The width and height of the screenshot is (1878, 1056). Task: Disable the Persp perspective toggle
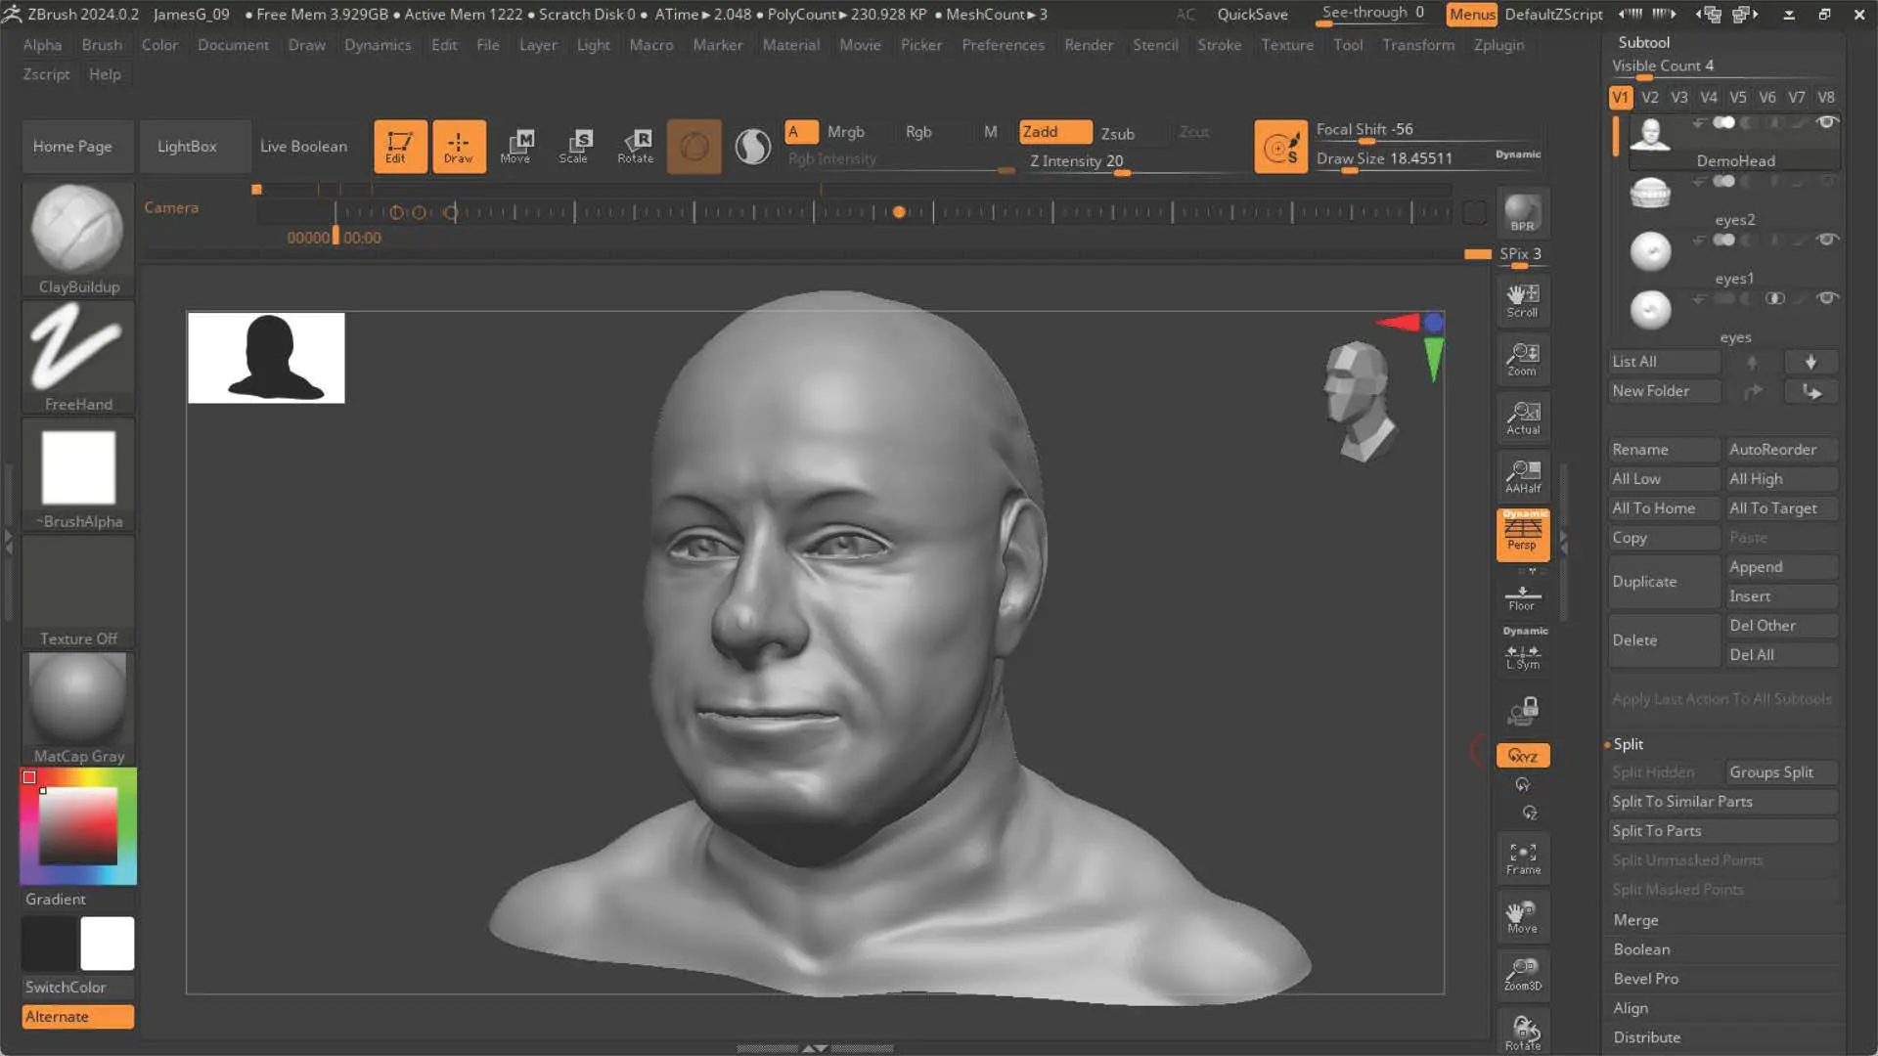pos(1522,535)
